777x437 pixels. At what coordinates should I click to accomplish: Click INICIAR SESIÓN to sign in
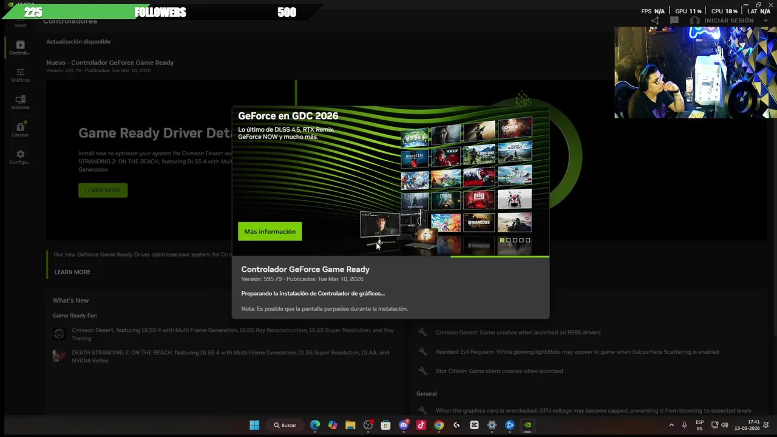728,21
